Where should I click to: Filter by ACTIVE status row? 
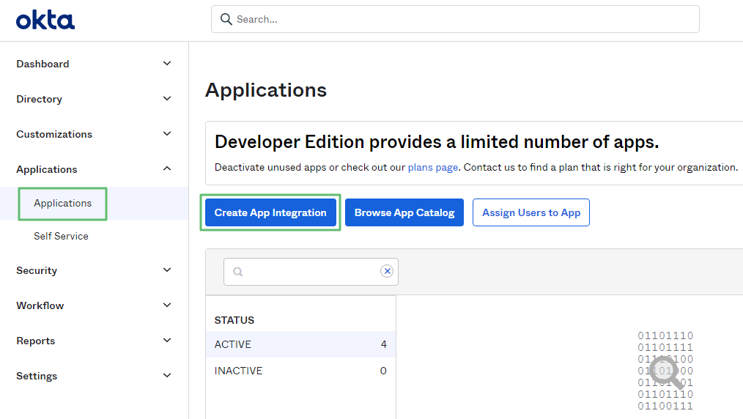[x=300, y=344]
